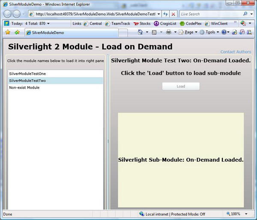
Task: Open the WinClient favorites link
Action: (x=216, y=24)
